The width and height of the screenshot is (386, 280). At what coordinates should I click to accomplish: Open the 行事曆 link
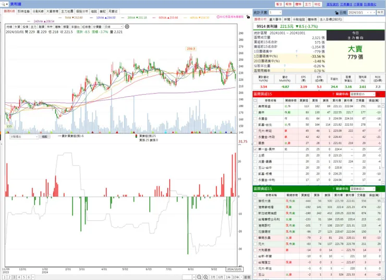tap(358, 4)
